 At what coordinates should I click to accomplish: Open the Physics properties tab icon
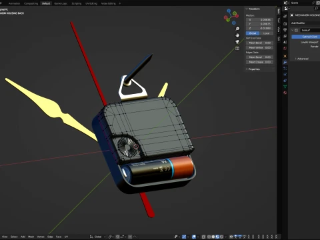[285, 74]
